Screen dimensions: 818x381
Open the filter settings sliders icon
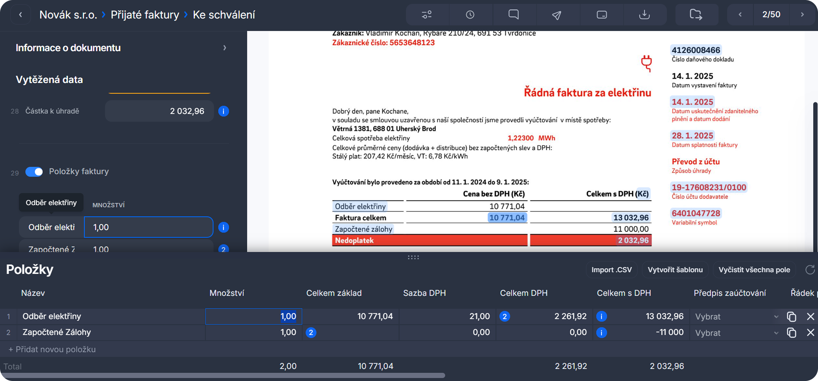427,15
